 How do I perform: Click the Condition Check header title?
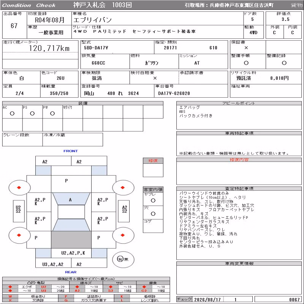point(29,5)
